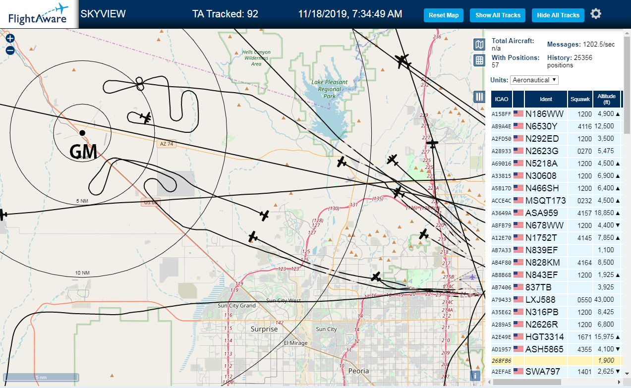Click the GM site marker dot
The image size is (631, 388).
pyautogui.click(x=82, y=133)
